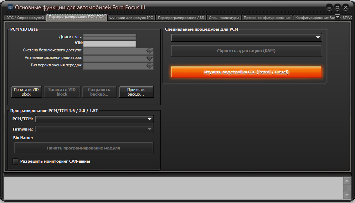Enable Разрешить мониторинг CAN-шины checkbox
This screenshot has height=203, width=355.
(x=16, y=161)
